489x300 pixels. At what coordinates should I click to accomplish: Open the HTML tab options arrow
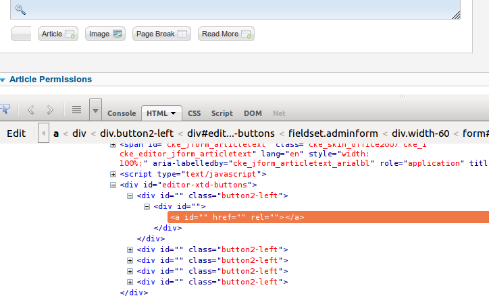pos(174,113)
